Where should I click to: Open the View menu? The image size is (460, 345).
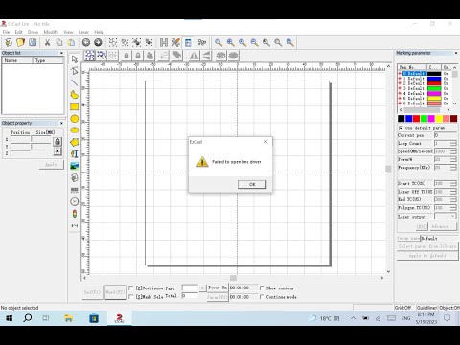(68, 32)
